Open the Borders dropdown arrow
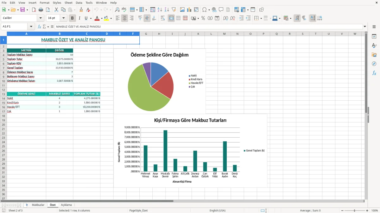 (x=261, y=18)
